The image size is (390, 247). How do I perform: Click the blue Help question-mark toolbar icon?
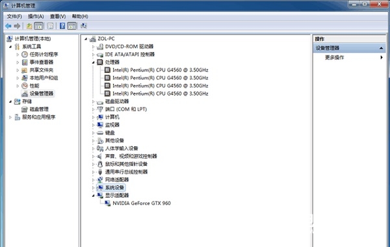tap(62, 26)
